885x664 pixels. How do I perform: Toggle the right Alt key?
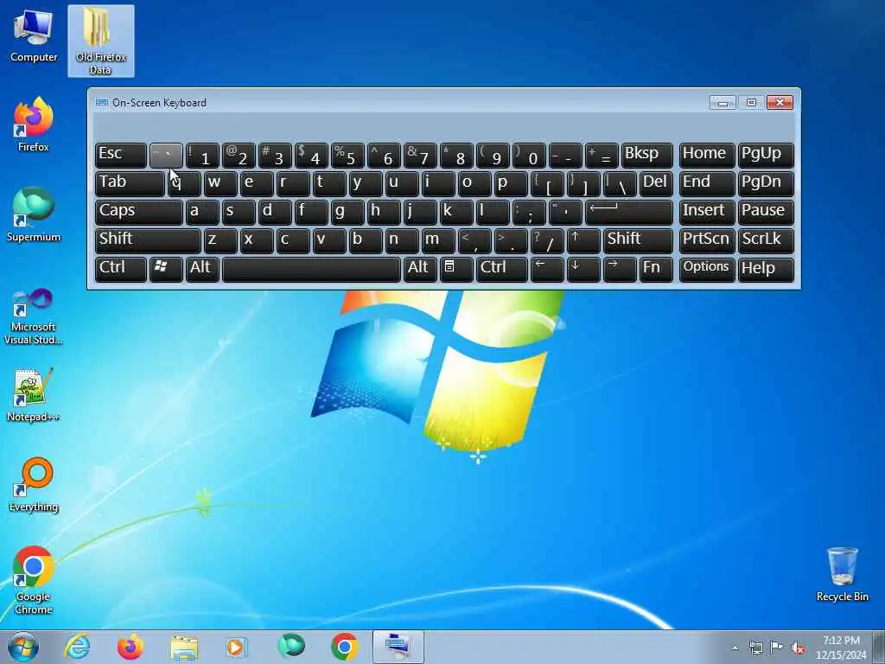click(x=419, y=269)
